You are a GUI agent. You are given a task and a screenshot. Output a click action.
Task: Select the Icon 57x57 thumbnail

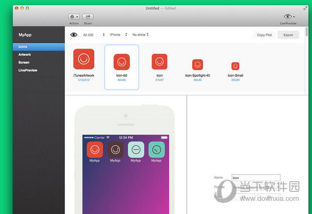pos(159,62)
